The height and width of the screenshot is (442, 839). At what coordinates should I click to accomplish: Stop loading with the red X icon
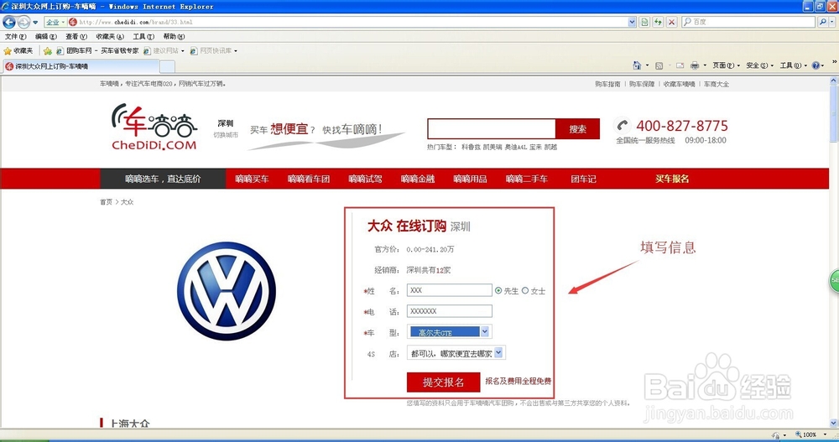pyautogui.click(x=671, y=22)
